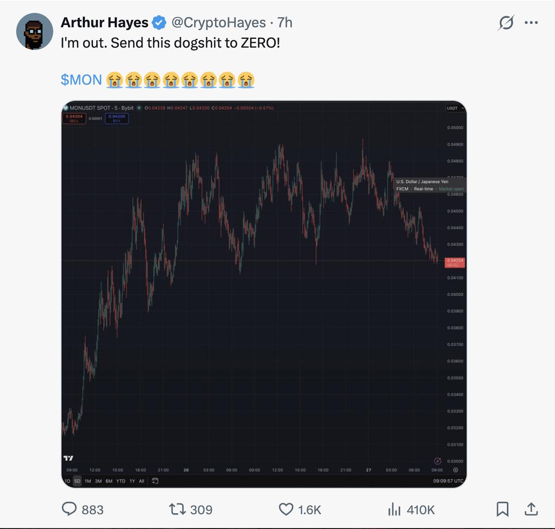Switch chart range to YTD
Image resolution: width=555 pixels, height=529 pixels.
pyautogui.click(x=121, y=481)
